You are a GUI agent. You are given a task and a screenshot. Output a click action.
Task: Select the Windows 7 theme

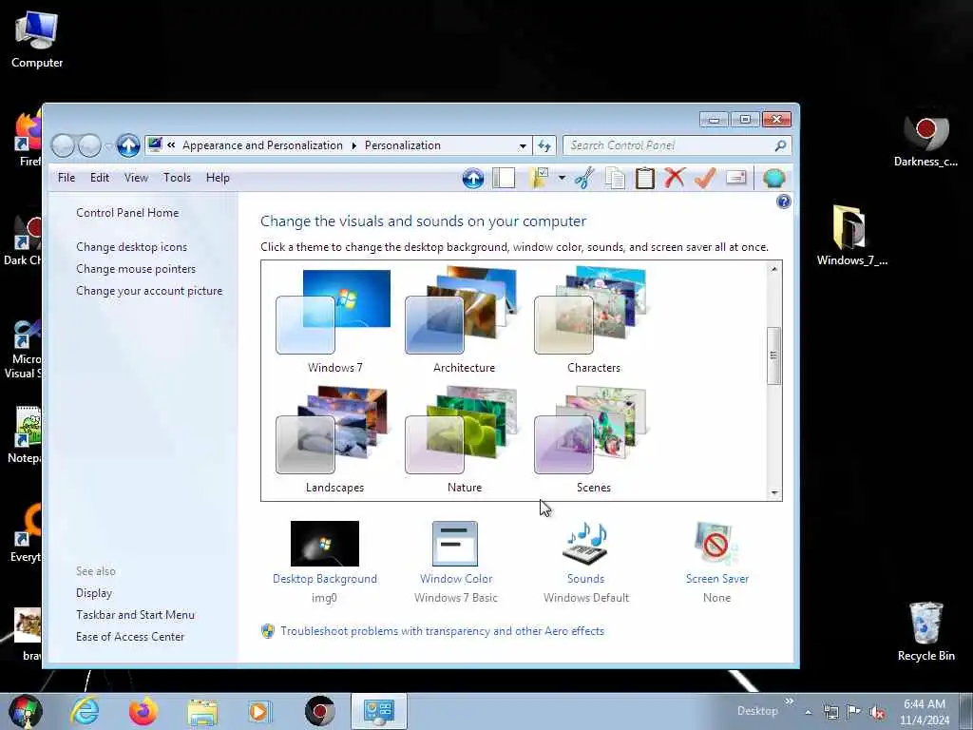(334, 320)
